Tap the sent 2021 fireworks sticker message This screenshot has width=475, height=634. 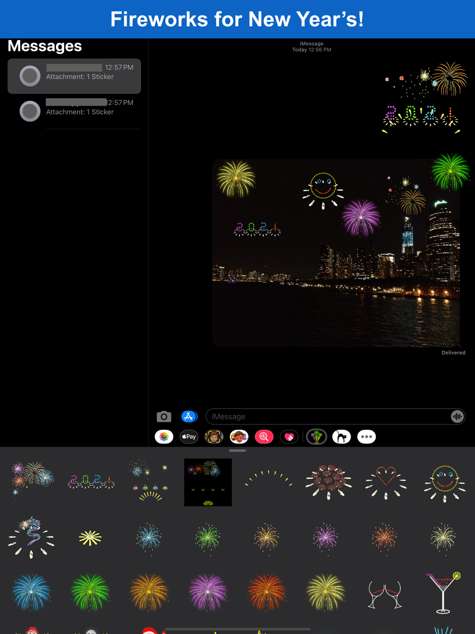(425, 97)
